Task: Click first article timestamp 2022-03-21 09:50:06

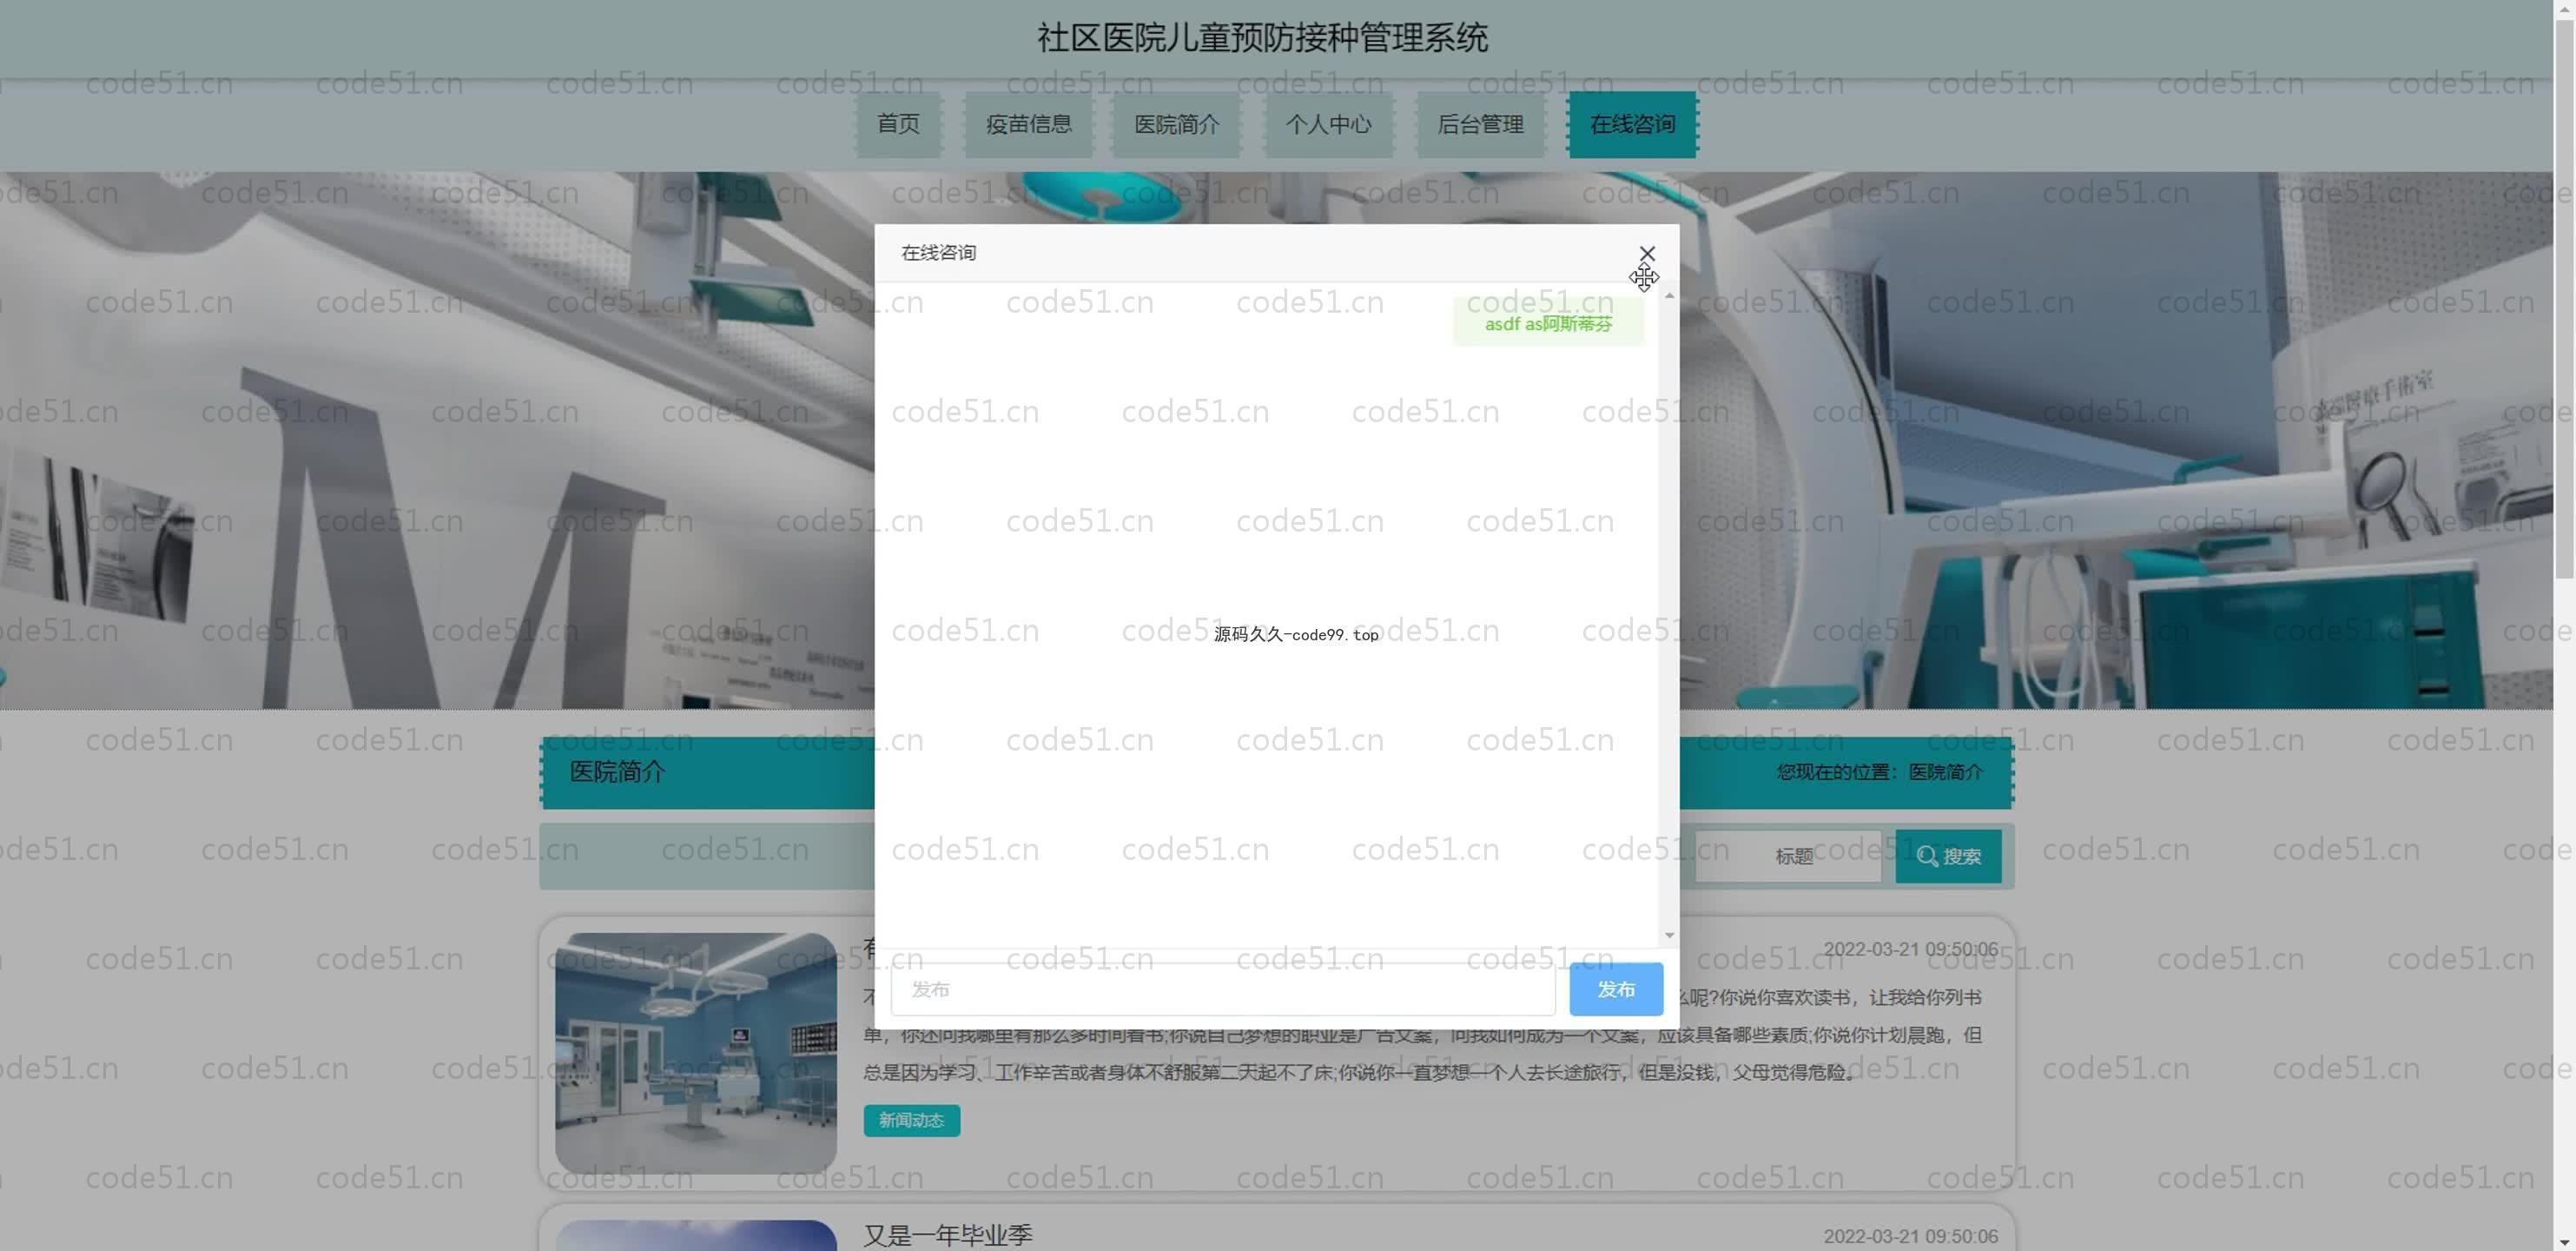Action: coord(1910,949)
